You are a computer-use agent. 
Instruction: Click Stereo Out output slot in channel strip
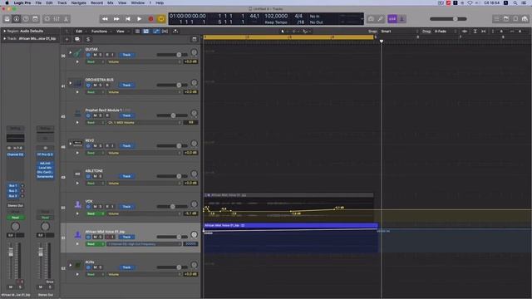15,205
